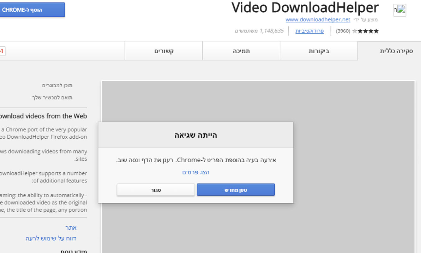This screenshot has height=253, width=421.
Task: Click the תוכן למבוגרים label
Action: (57, 85)
